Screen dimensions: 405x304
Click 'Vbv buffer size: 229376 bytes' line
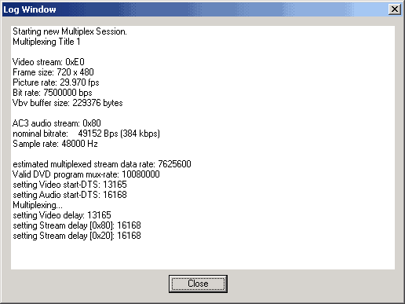(67, 103)
